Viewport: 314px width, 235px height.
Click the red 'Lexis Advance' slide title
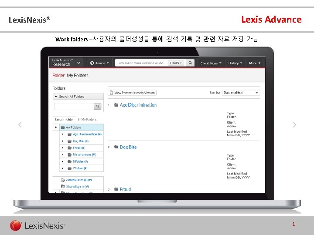(x=271, y=20)
